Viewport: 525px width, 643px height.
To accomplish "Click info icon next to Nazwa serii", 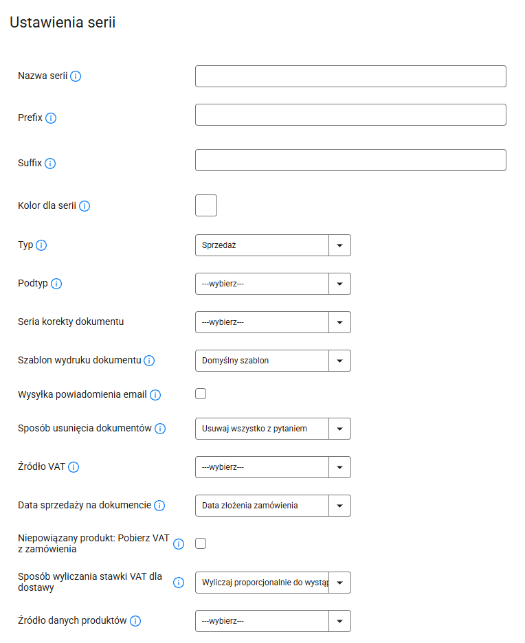I will [x=76, y=76].
